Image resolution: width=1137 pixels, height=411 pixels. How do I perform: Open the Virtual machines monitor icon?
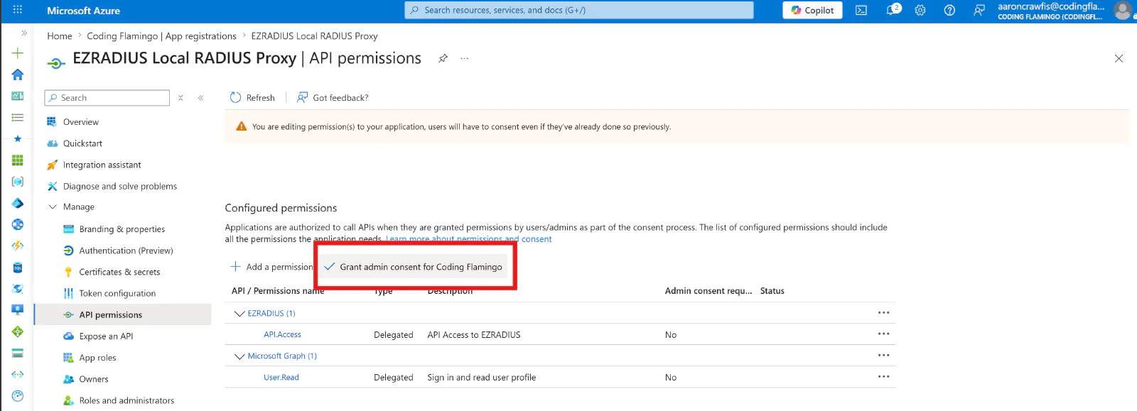click(x=18, y=310)
